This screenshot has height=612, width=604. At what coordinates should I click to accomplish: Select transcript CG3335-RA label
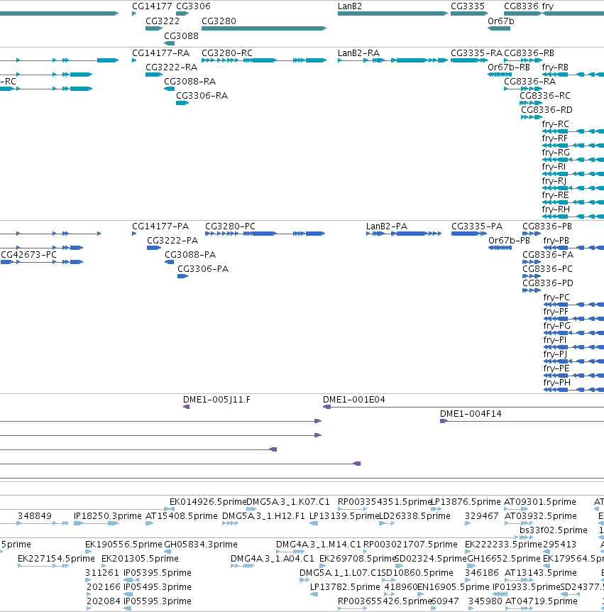click(476, 53)
